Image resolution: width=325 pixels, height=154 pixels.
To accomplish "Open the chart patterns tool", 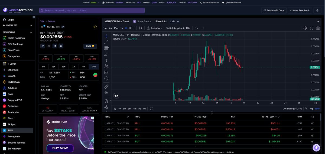I will tap(106, 66).
